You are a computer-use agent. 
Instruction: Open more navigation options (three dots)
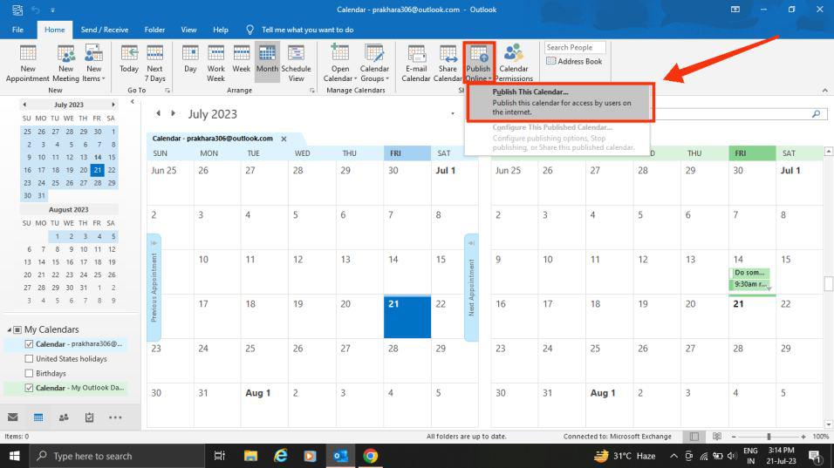[x=115, y=417]
